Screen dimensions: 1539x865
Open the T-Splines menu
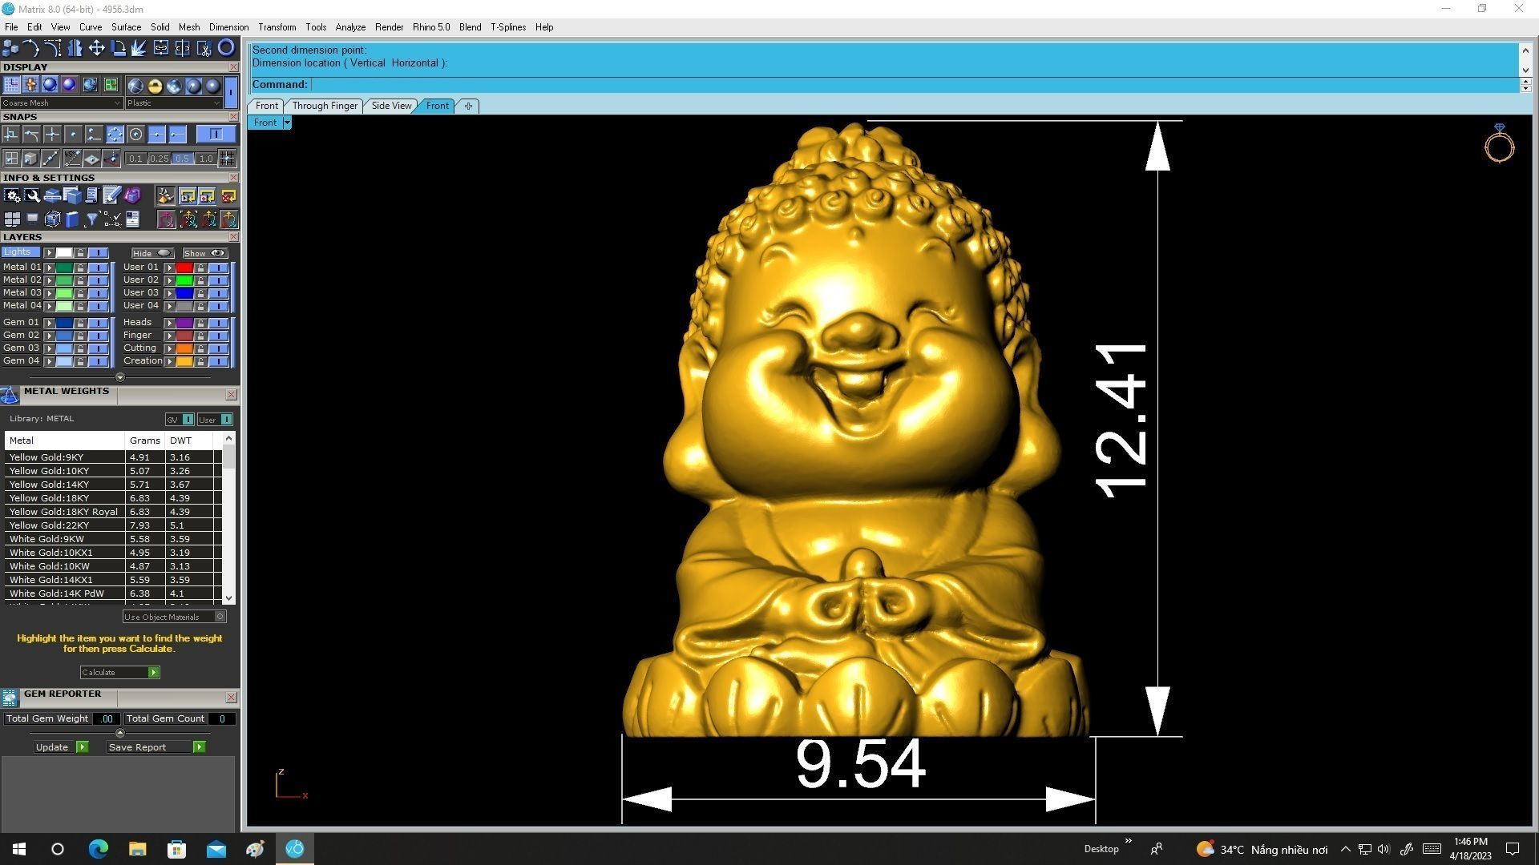[x=508, y=27]
